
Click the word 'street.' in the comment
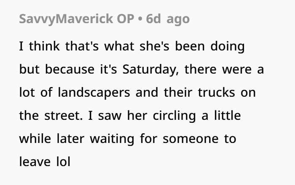click(x=63, y=116)
